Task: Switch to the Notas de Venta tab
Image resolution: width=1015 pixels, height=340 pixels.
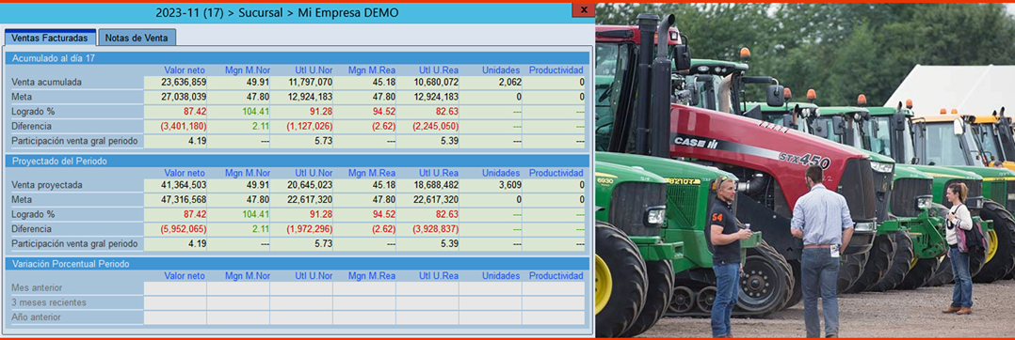Action: pyautogui.click(x=137, y=39)
